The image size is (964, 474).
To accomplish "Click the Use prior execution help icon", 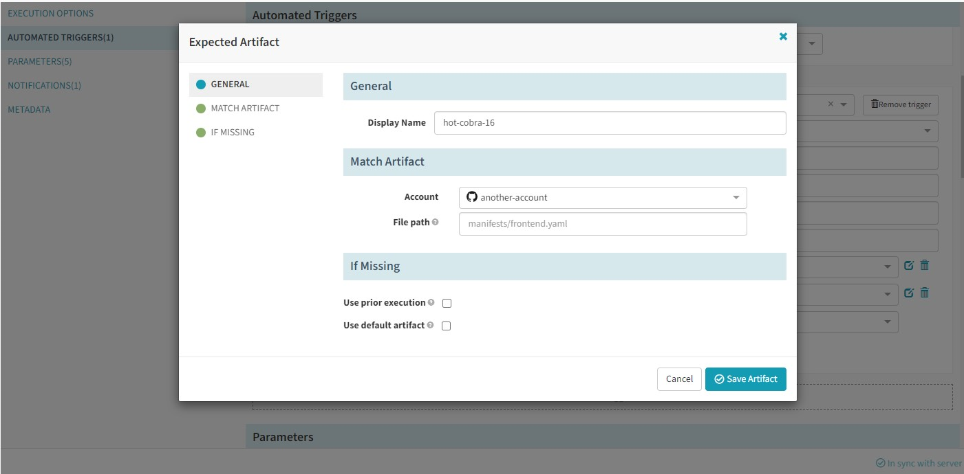I will (x=431, y=302).
